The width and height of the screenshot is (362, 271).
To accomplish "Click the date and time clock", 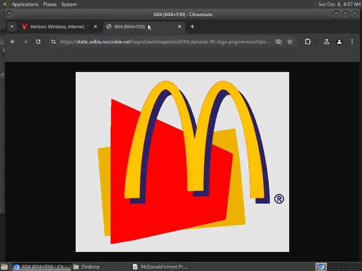I will click(x=339, y=4).
